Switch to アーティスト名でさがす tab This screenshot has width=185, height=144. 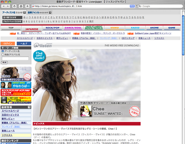click(x=13, y=13)
